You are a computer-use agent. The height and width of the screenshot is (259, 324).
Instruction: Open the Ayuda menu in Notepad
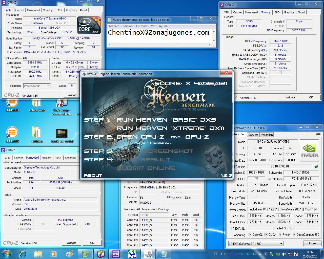[163, 26]
